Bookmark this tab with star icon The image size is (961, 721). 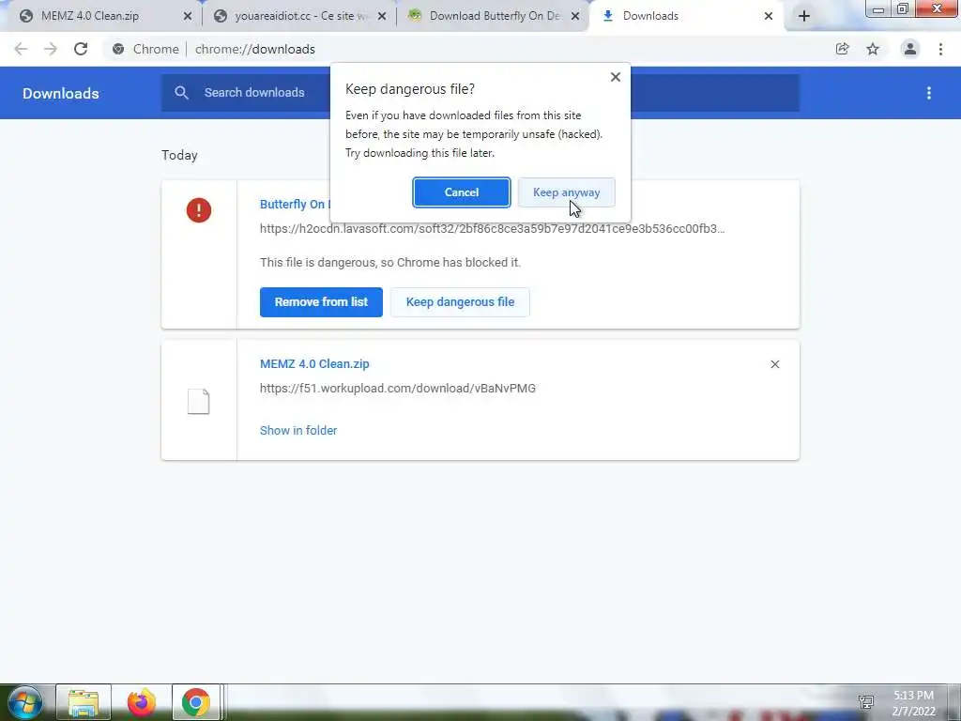tap(873, 49)
